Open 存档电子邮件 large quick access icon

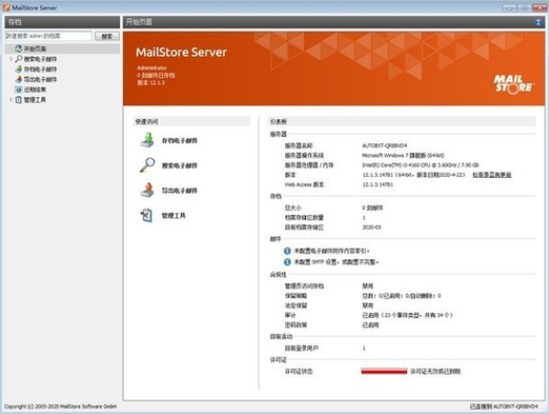click(x=148, y=140)
